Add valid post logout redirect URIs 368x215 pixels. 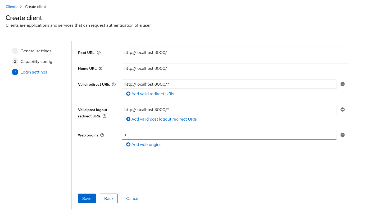click(161, 119)
